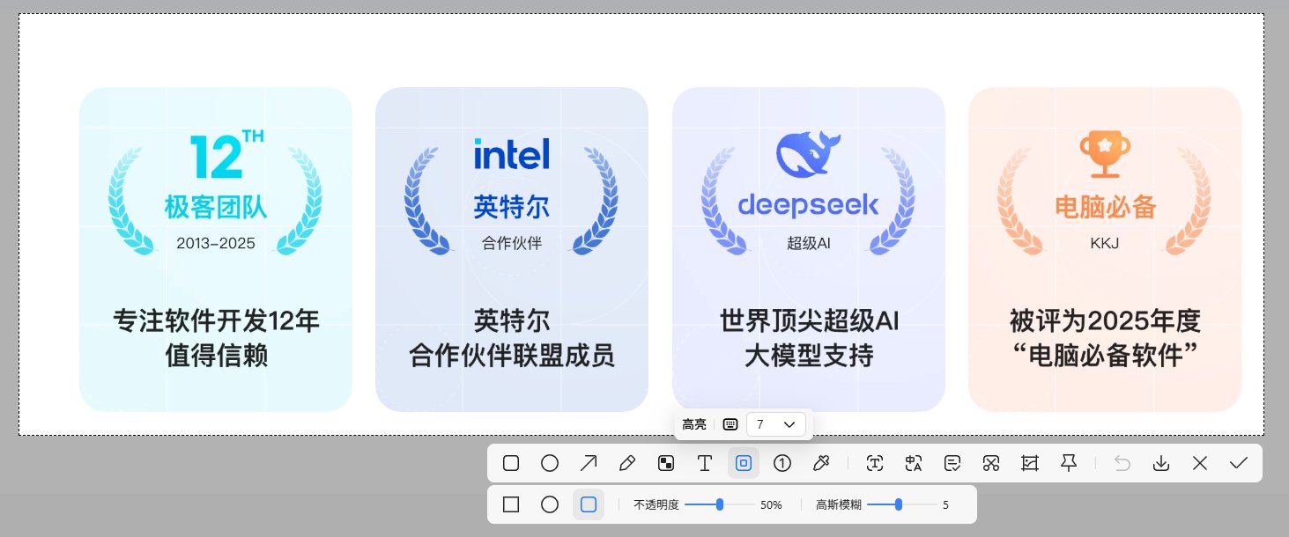Screen dimensions: 1289x537
Task: Select the rectangle drawing tool in main toolbar
Action: (511, 463)
